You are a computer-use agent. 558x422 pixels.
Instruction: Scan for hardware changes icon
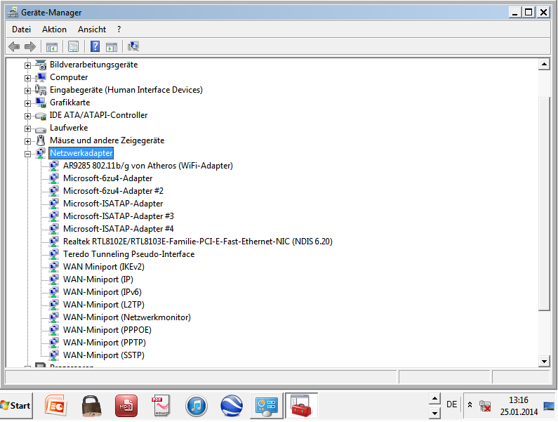coord(133,46)
